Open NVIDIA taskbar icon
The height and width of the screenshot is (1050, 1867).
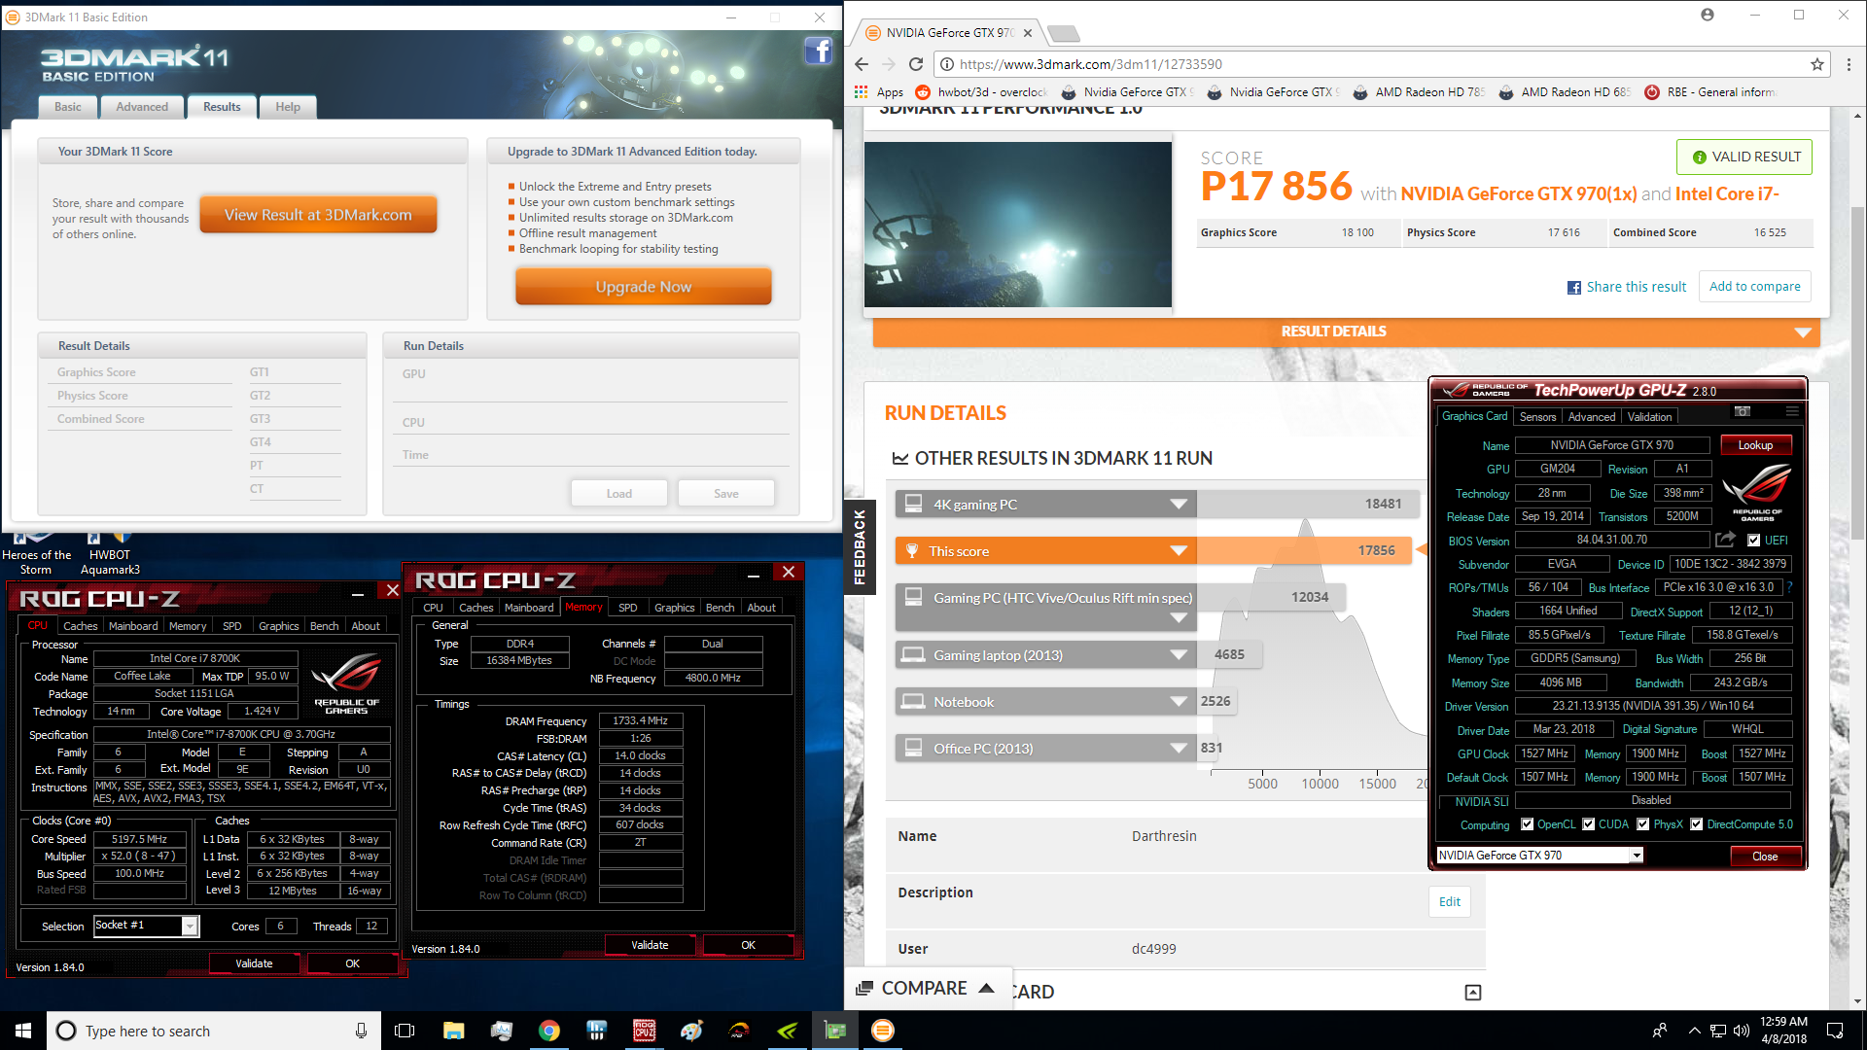tap(788, 1031)
